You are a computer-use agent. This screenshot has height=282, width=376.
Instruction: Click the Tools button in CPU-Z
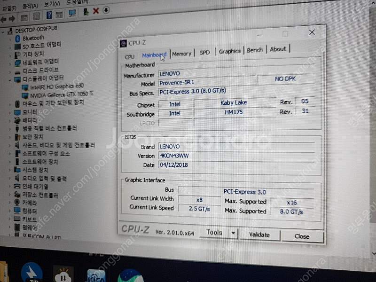pos(214,232)
